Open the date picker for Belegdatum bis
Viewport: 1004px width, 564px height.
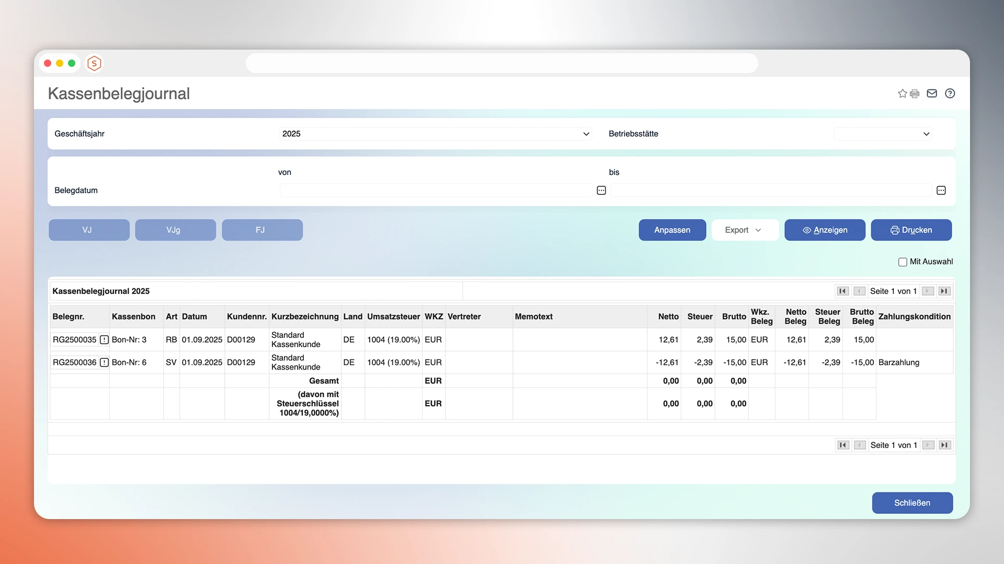click(x=941, y=190)
